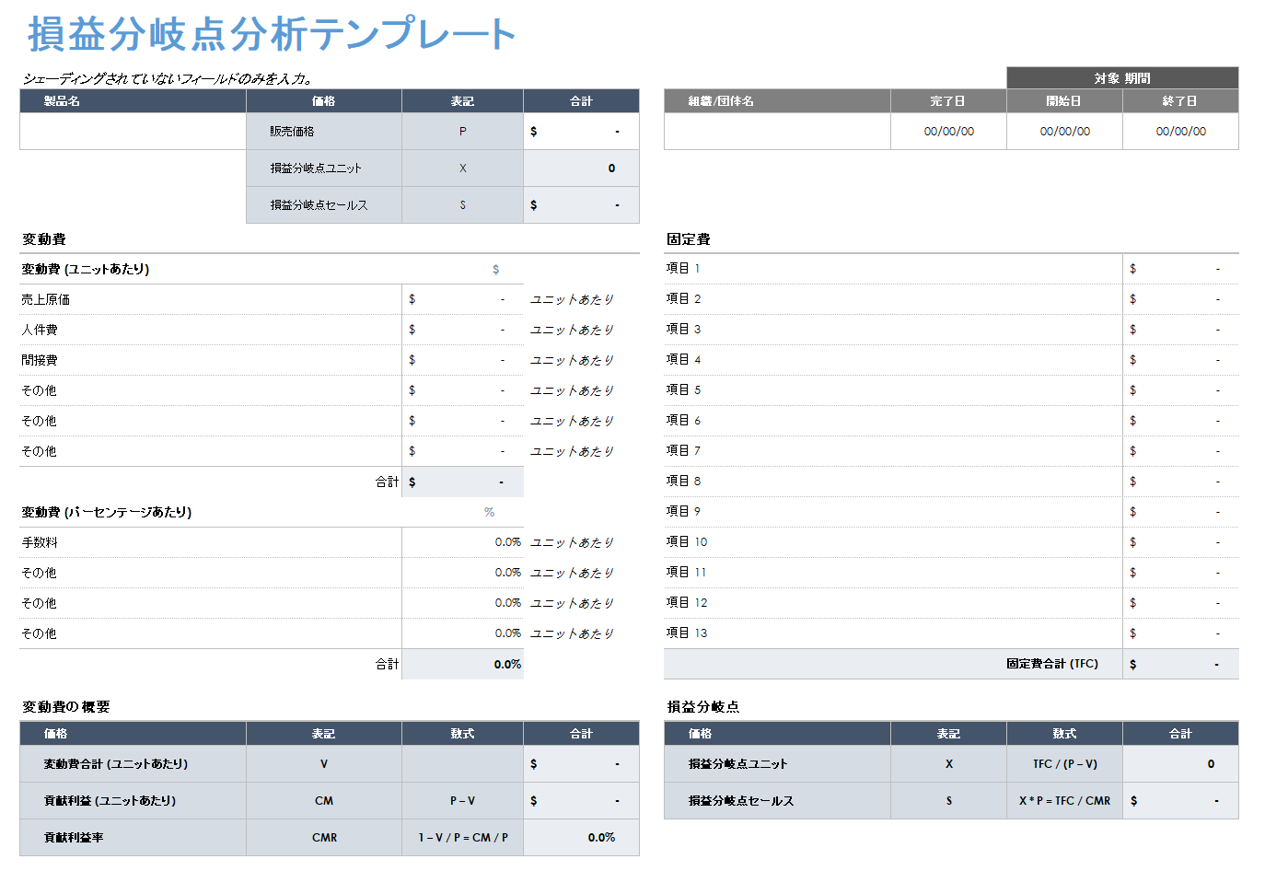Select the 間接費 row label
Screen dimensions: 1265x871
(x=40, y=360)
